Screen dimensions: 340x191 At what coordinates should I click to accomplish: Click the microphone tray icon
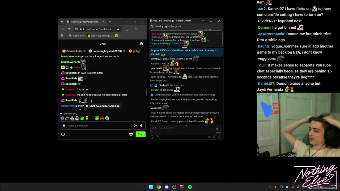(298, 187)
